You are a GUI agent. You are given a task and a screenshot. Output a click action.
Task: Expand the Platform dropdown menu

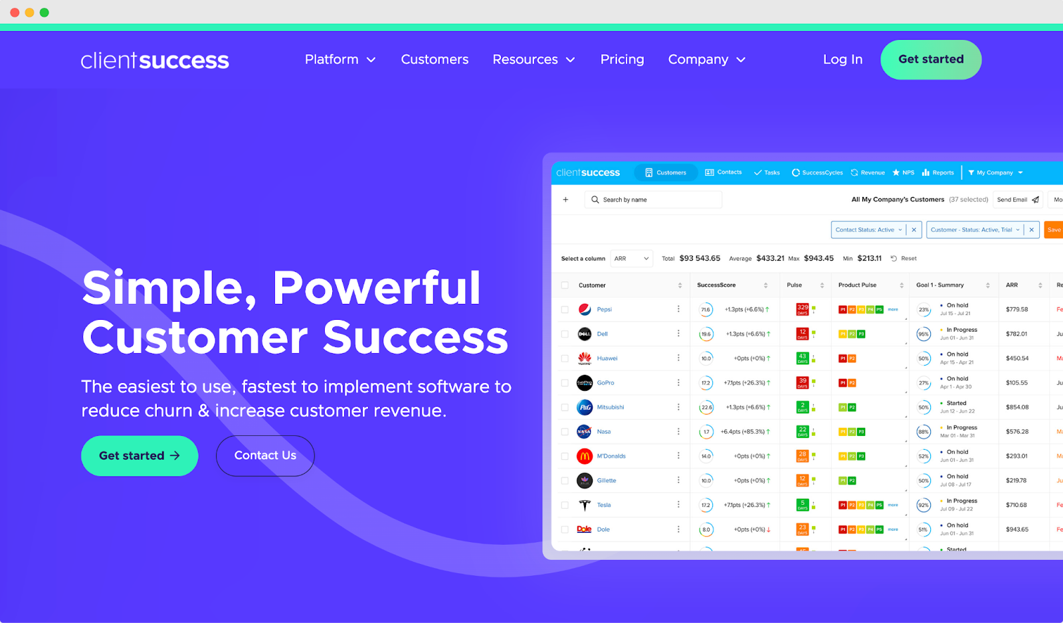coord(340,60)
